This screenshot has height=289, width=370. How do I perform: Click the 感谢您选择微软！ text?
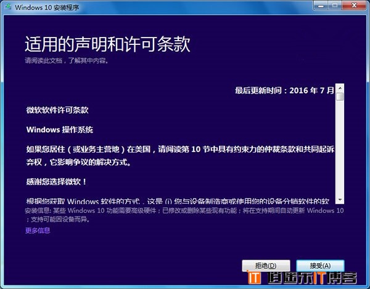(x=57, y=181)
